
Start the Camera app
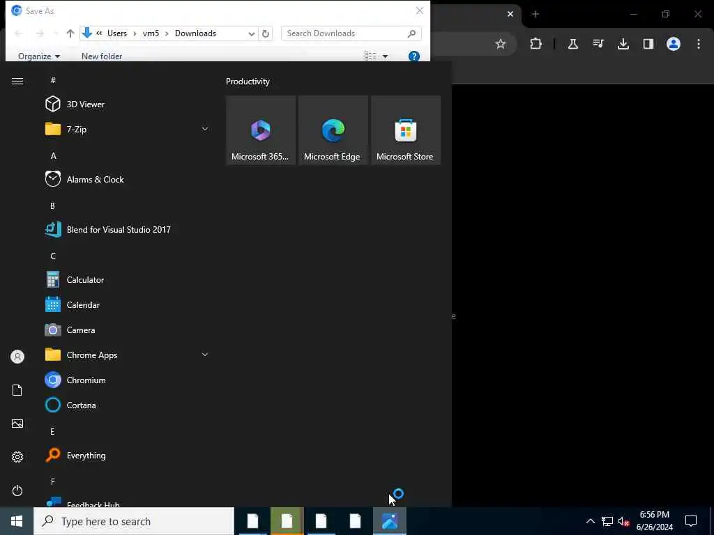coord(128,329)
